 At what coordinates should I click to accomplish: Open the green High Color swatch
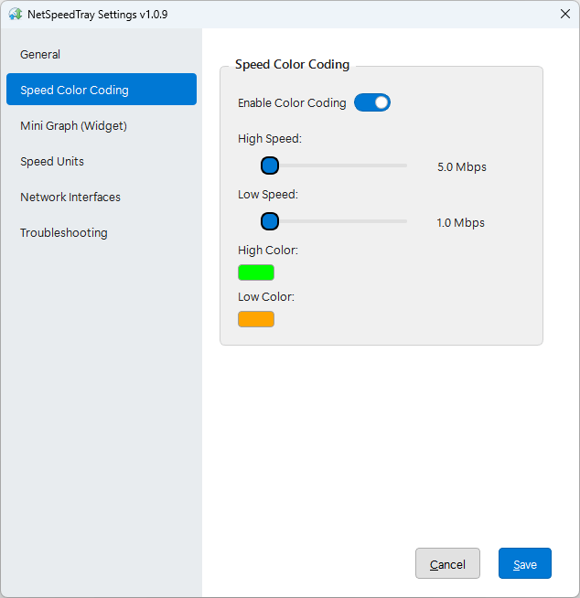[x=256, y=272]
